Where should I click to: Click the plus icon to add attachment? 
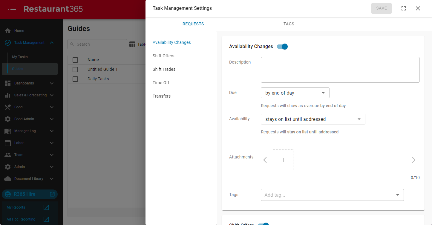click(283, 160)
